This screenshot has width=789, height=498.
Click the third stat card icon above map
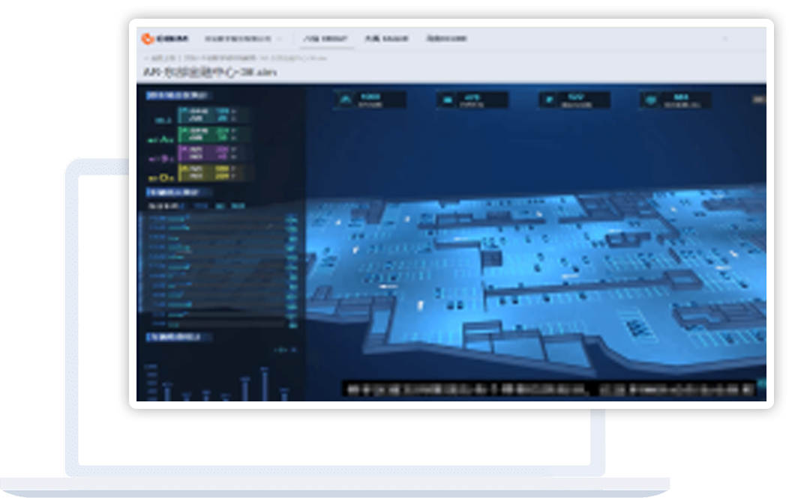(549, 100)
